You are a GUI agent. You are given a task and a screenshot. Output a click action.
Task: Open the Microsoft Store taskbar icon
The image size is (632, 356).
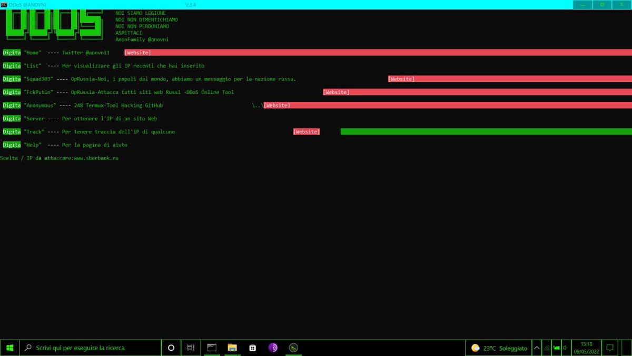coord(253,348)
